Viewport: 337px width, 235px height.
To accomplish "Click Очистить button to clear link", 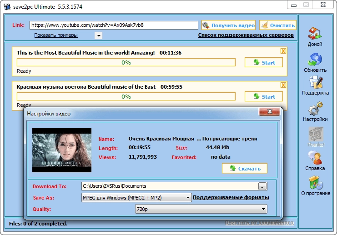I will [x=278, y=25].
